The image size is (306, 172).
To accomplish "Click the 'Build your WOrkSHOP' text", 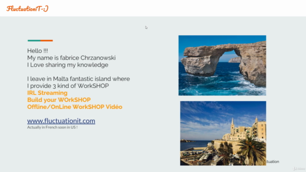I will [x=59, y=100].
